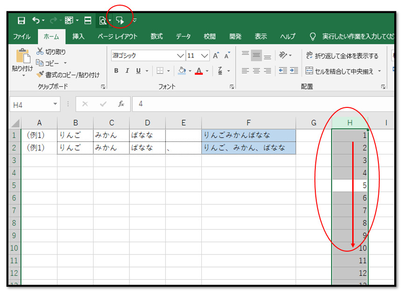
Task: Click the increase font size icon
Action: click(x=216, y=56)
